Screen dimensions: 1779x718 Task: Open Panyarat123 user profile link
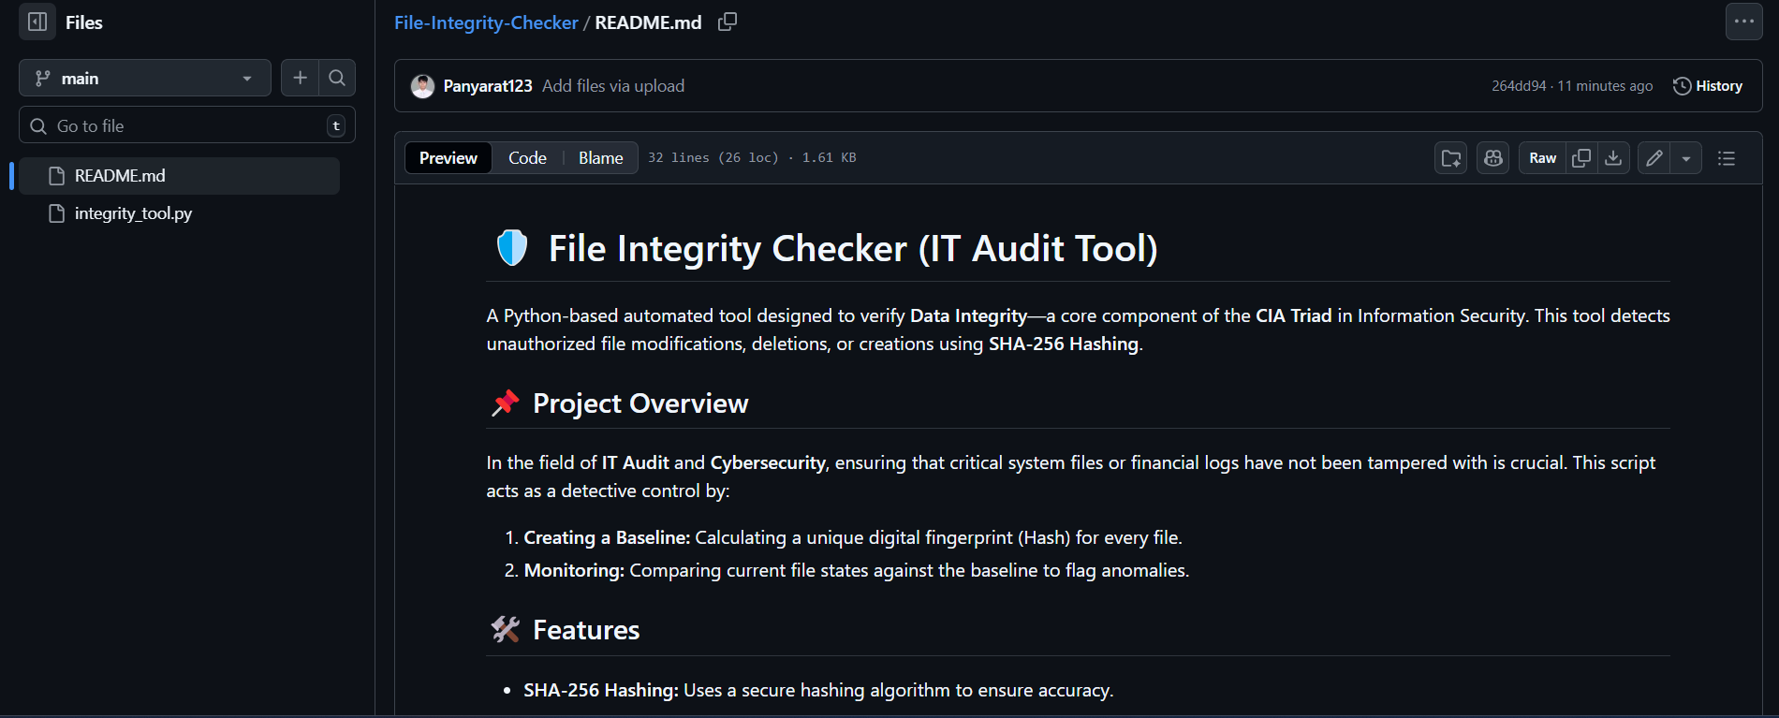pos(487,86)
